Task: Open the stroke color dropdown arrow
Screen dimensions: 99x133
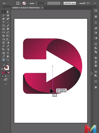Action: point(27,3)
